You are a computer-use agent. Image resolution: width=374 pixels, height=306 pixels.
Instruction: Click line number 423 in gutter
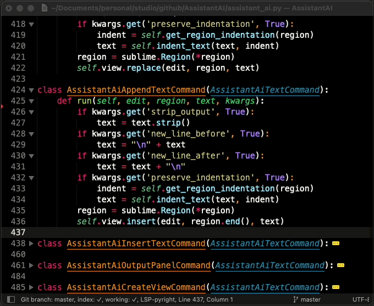tap(18, 79)
